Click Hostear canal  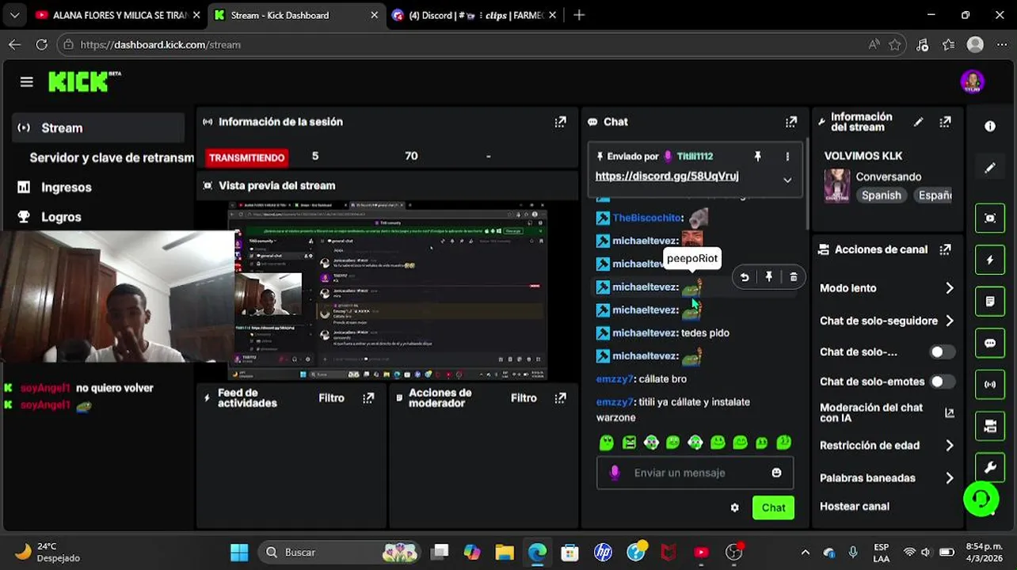pos(854,507)
